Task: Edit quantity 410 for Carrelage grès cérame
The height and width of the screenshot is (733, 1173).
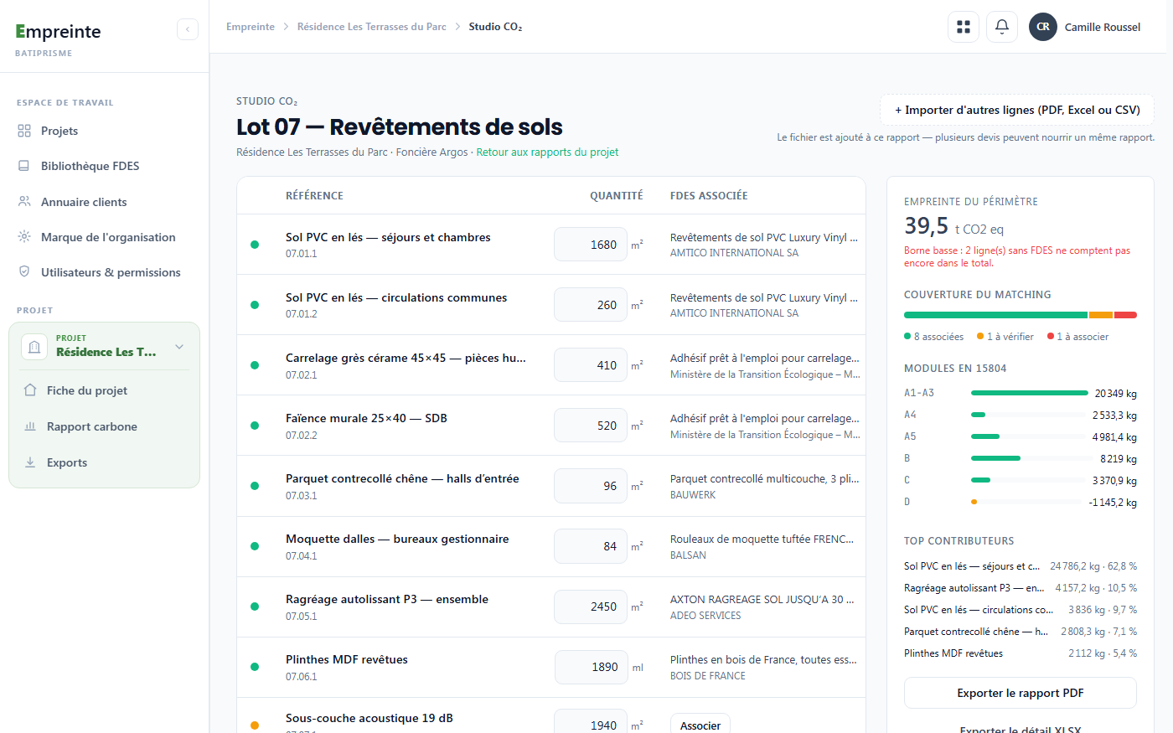Action: coord(591,365)
